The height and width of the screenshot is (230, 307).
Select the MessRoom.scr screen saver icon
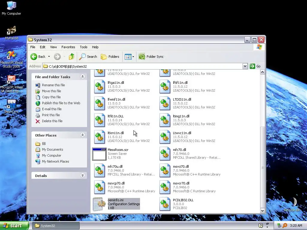point(99,154)
